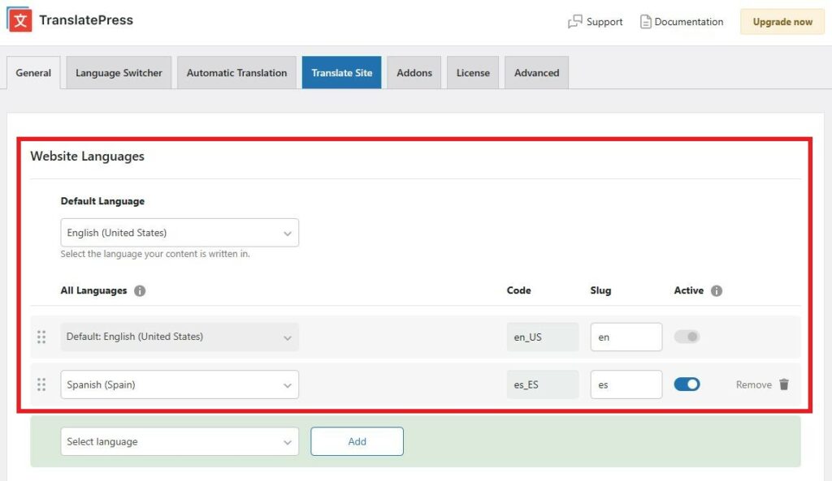Switch to the Automatic Translation tab

[x=236, y=72]
